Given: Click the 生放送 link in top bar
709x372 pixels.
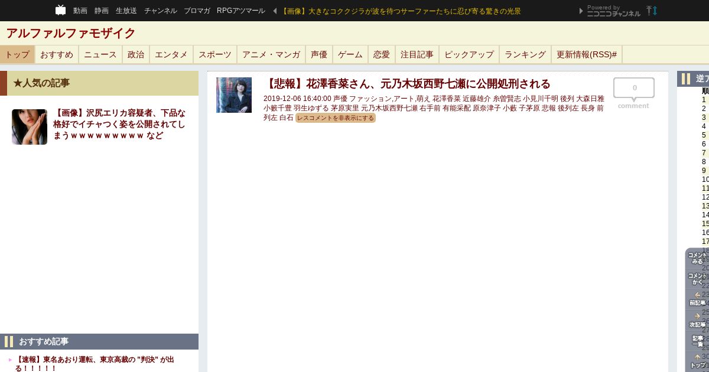Looking at the screenshot, I should click(x=126, y=11).
